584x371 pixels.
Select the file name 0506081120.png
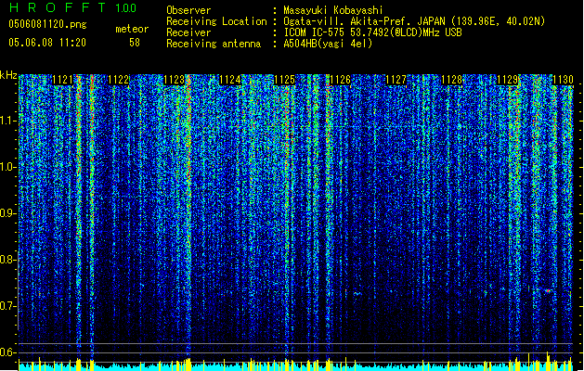47,24
